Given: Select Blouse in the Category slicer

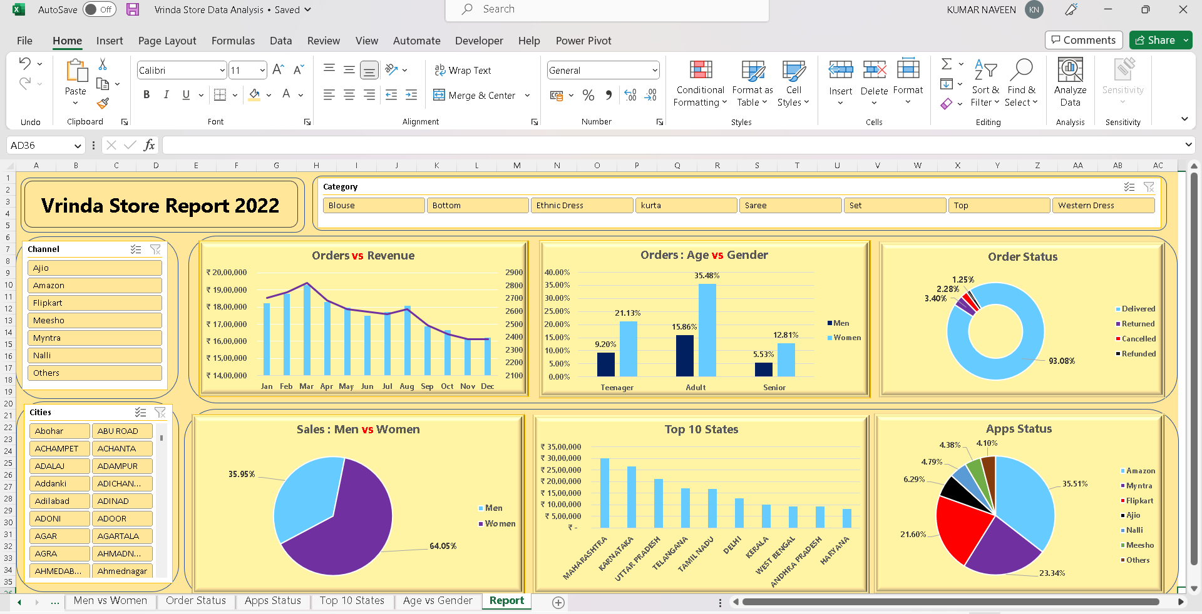Looking at the screenshot, I should [373, 205].
